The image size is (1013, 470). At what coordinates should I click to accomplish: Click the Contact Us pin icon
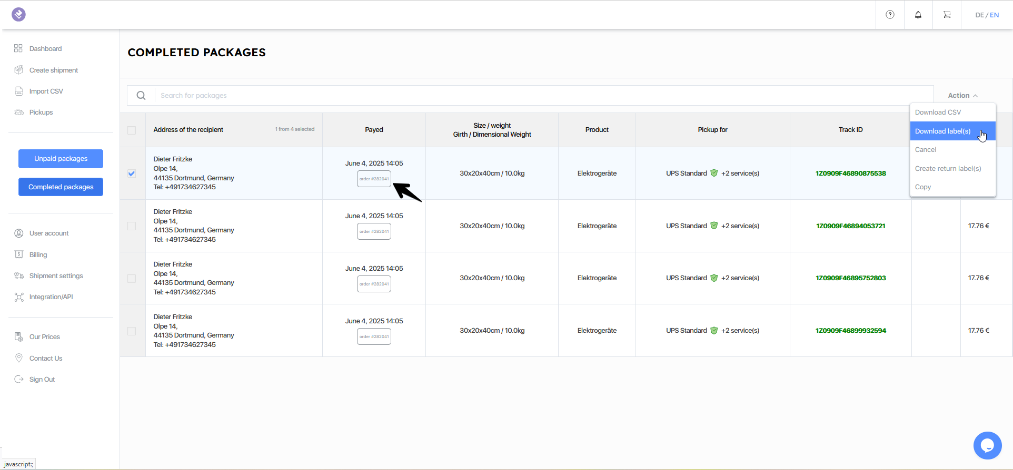(18, 358)
